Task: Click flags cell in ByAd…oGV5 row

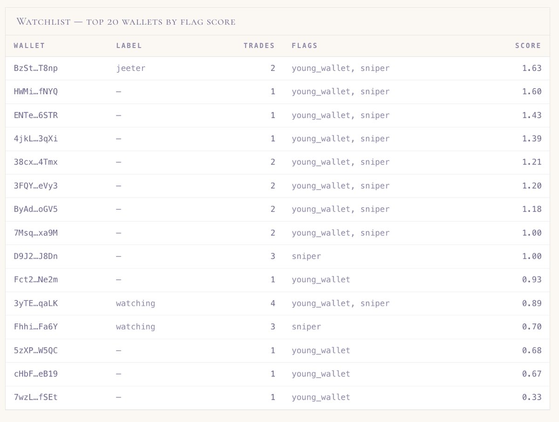Action: click(341, 209)
